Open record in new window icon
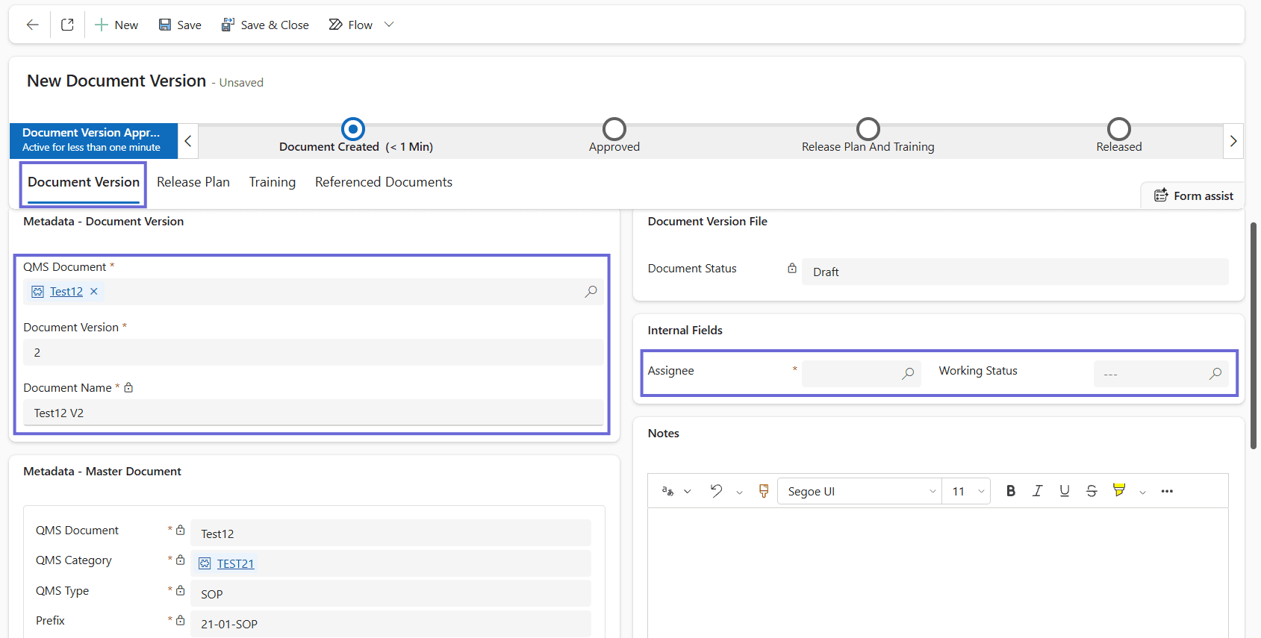Image resolution: width=1261 pixels, height=638 pixels. (67, 25)
